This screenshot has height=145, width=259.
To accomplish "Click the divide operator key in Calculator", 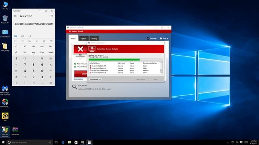I will 51,58.
